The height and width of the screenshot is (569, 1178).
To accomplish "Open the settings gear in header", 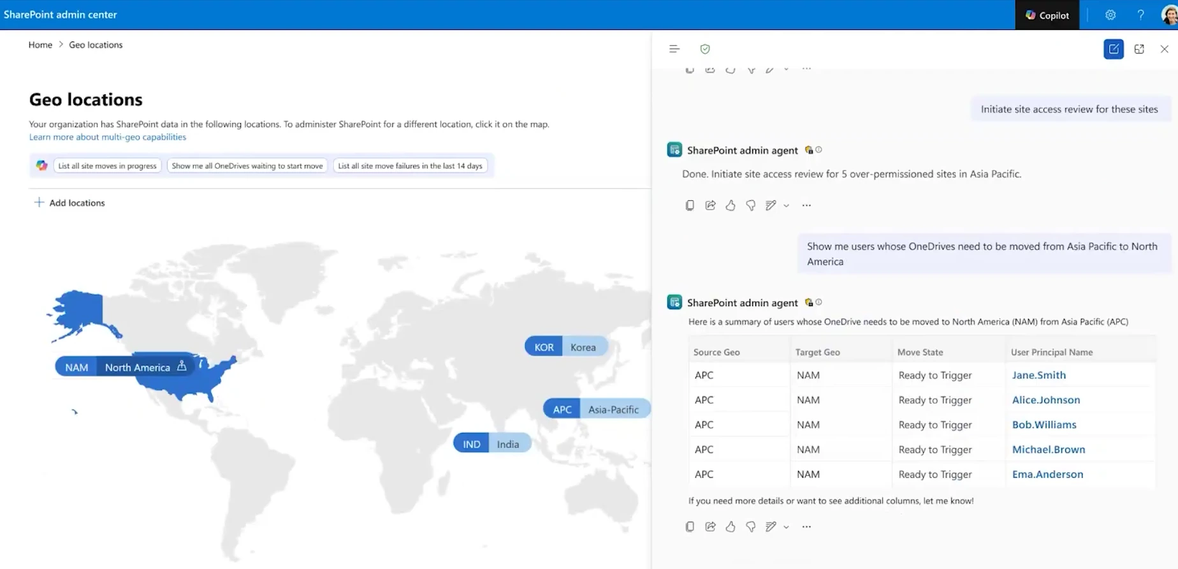I will [1110, 15].
